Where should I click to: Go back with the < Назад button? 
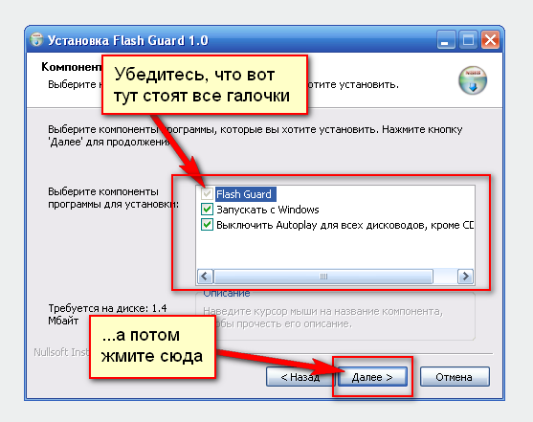pos(300,377)
